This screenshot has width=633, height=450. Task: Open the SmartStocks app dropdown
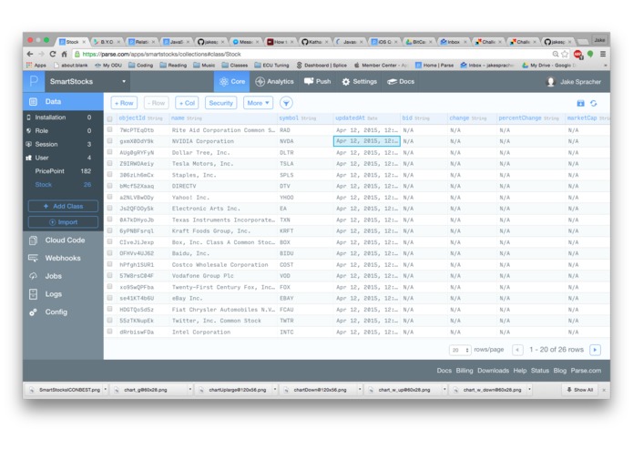[x=87, y=81]
